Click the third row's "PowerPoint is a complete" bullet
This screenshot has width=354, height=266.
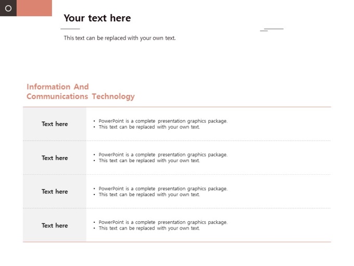[163, 189]
